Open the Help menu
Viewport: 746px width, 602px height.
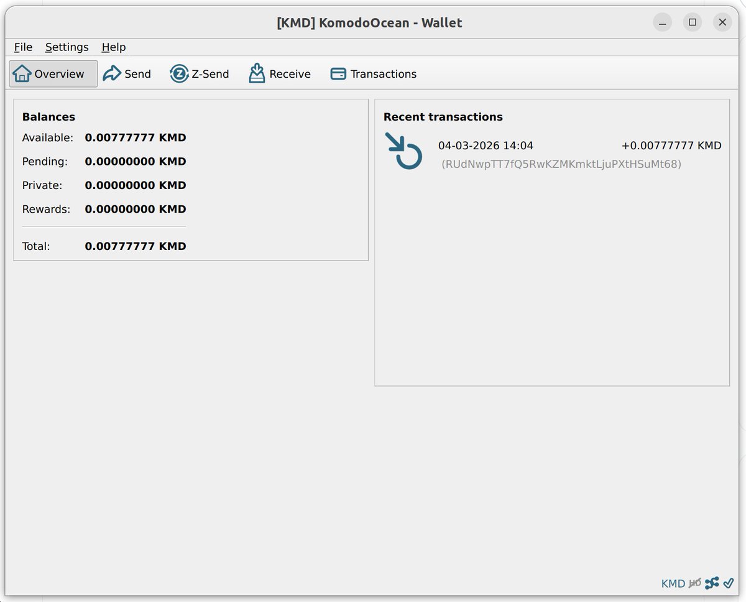pos(114,47)
